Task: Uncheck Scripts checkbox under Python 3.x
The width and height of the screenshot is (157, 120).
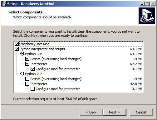Action: [27, 59]
